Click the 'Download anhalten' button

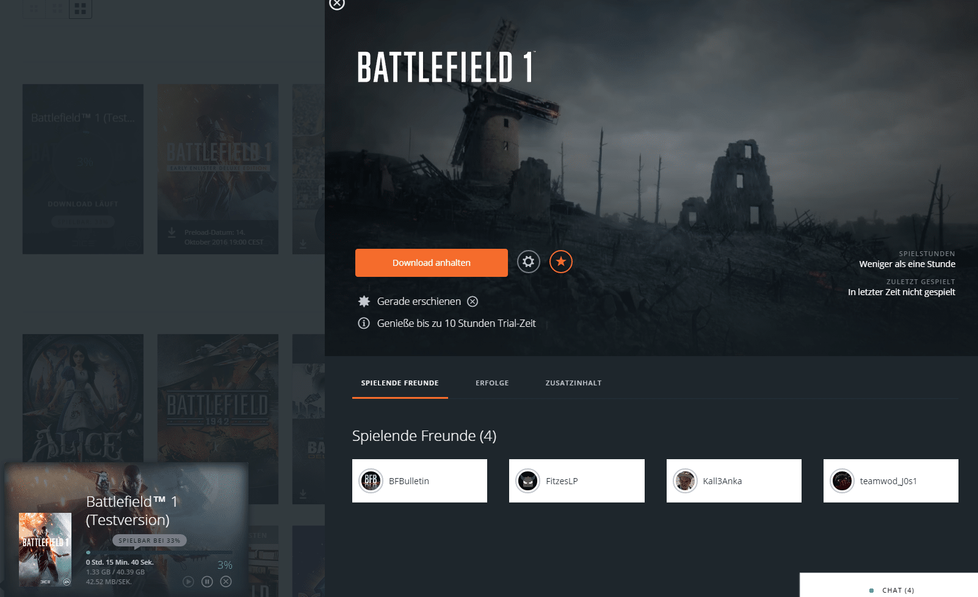coord(431,263)
